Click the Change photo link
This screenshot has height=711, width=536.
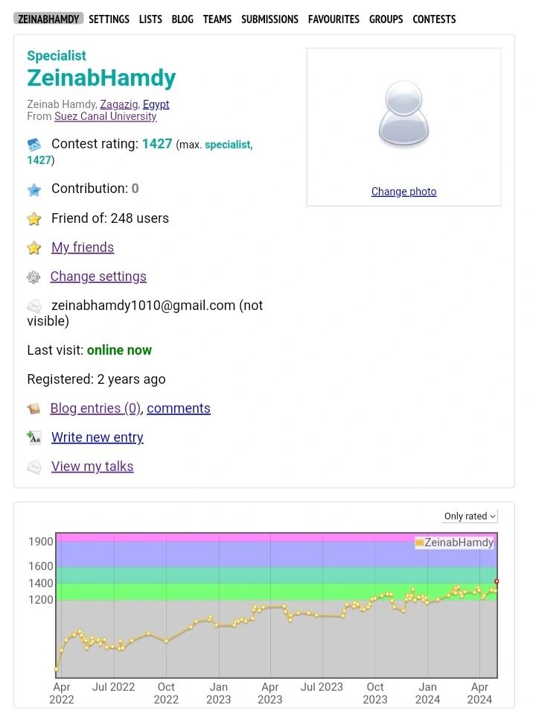(403, 192)
